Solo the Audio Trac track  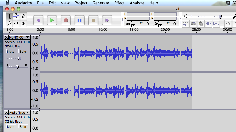click(23, 126)
